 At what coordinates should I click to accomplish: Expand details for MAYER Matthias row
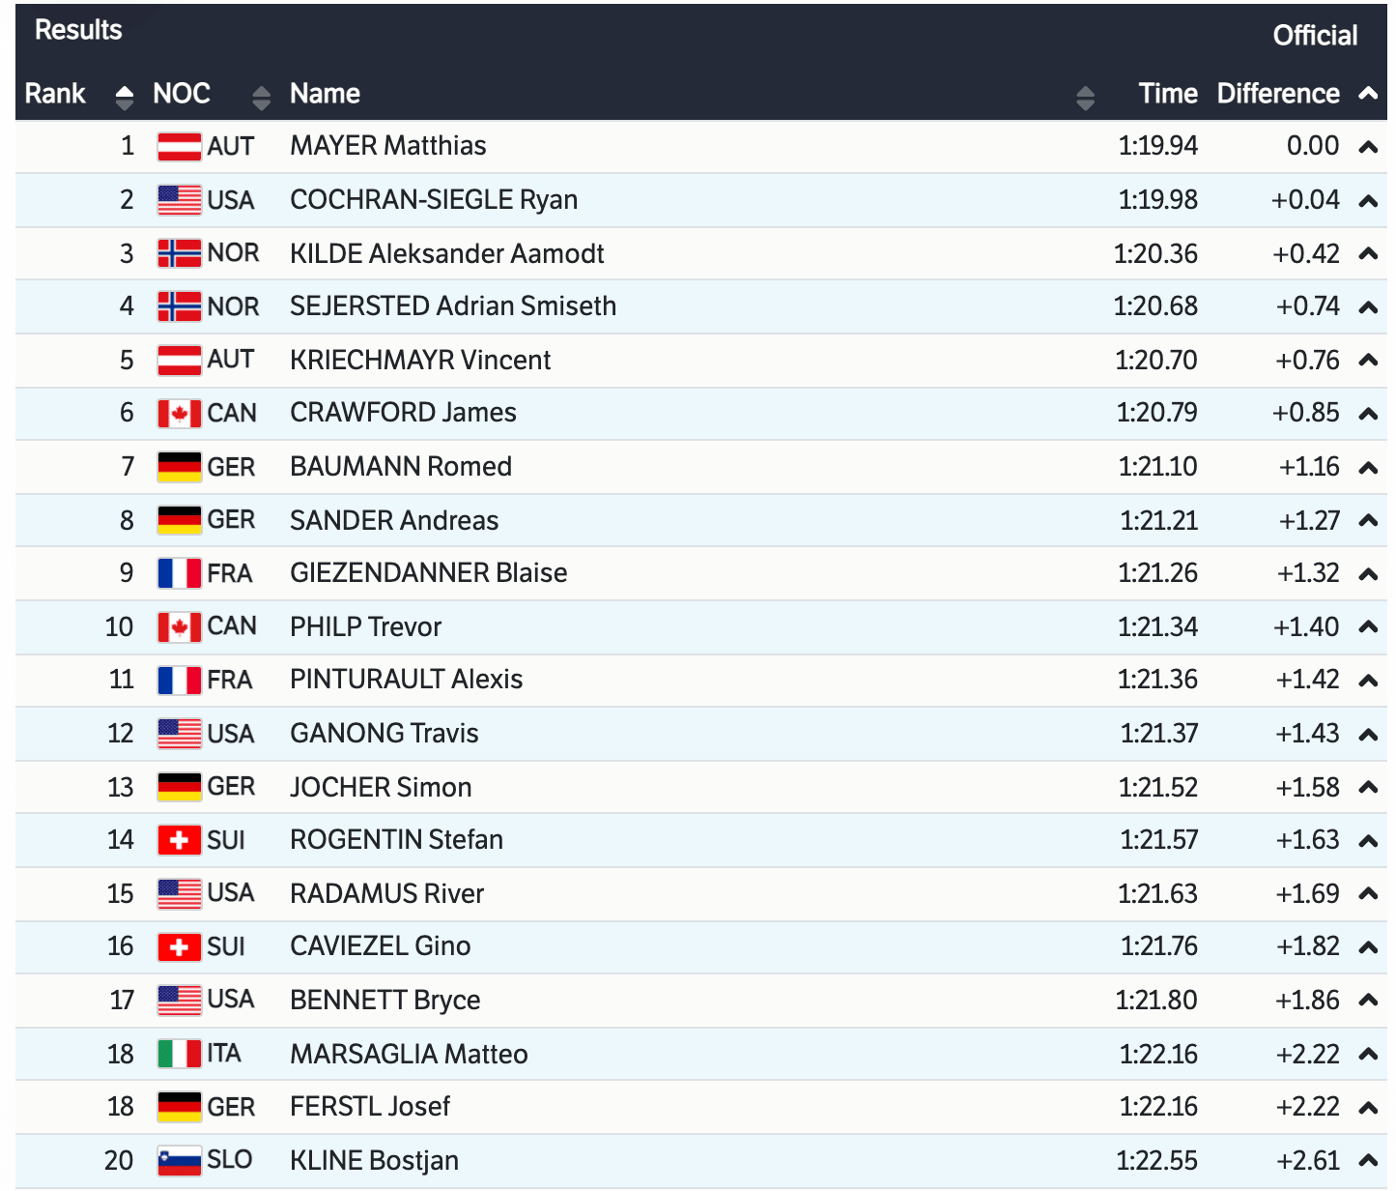[x=1368, y=147]
